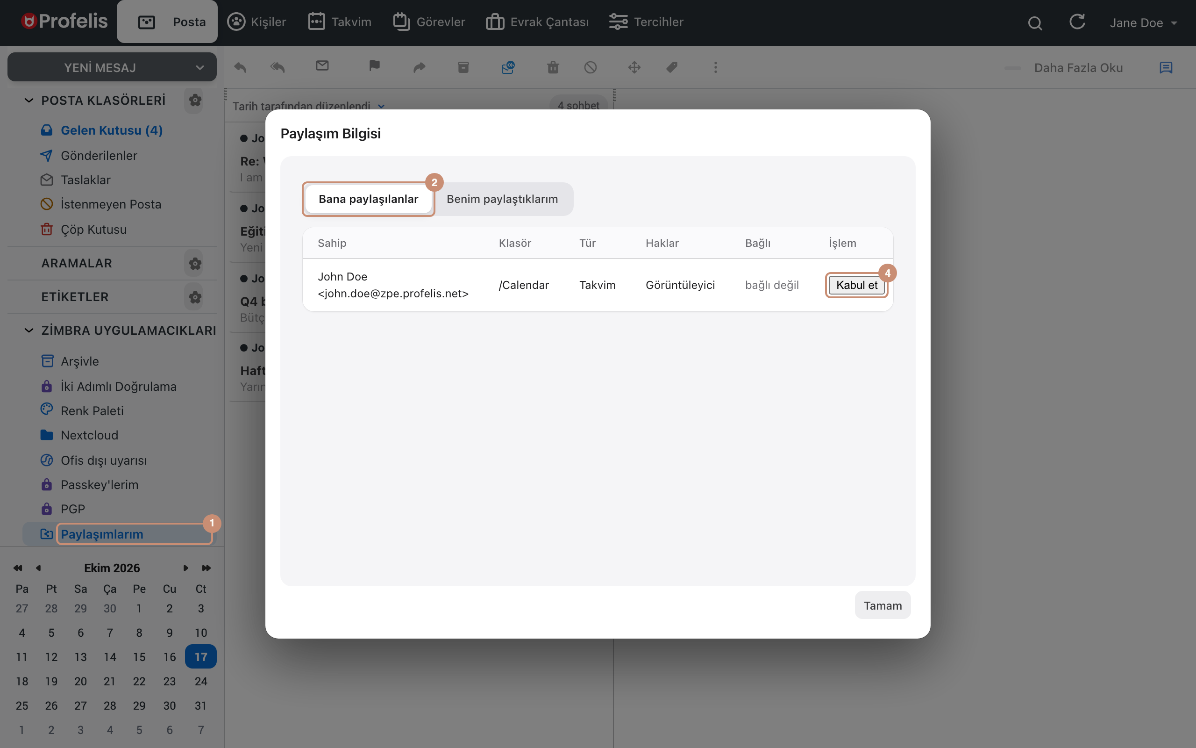Click the search magnifier icon
Image resolution: width=1196 pixels, height=748 pixels.
pos(1035,23)
